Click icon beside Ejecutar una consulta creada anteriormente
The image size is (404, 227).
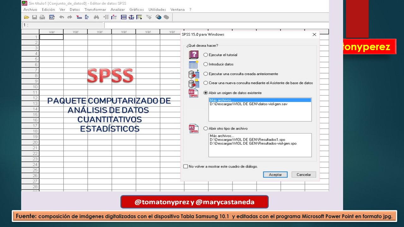(194, 74)
